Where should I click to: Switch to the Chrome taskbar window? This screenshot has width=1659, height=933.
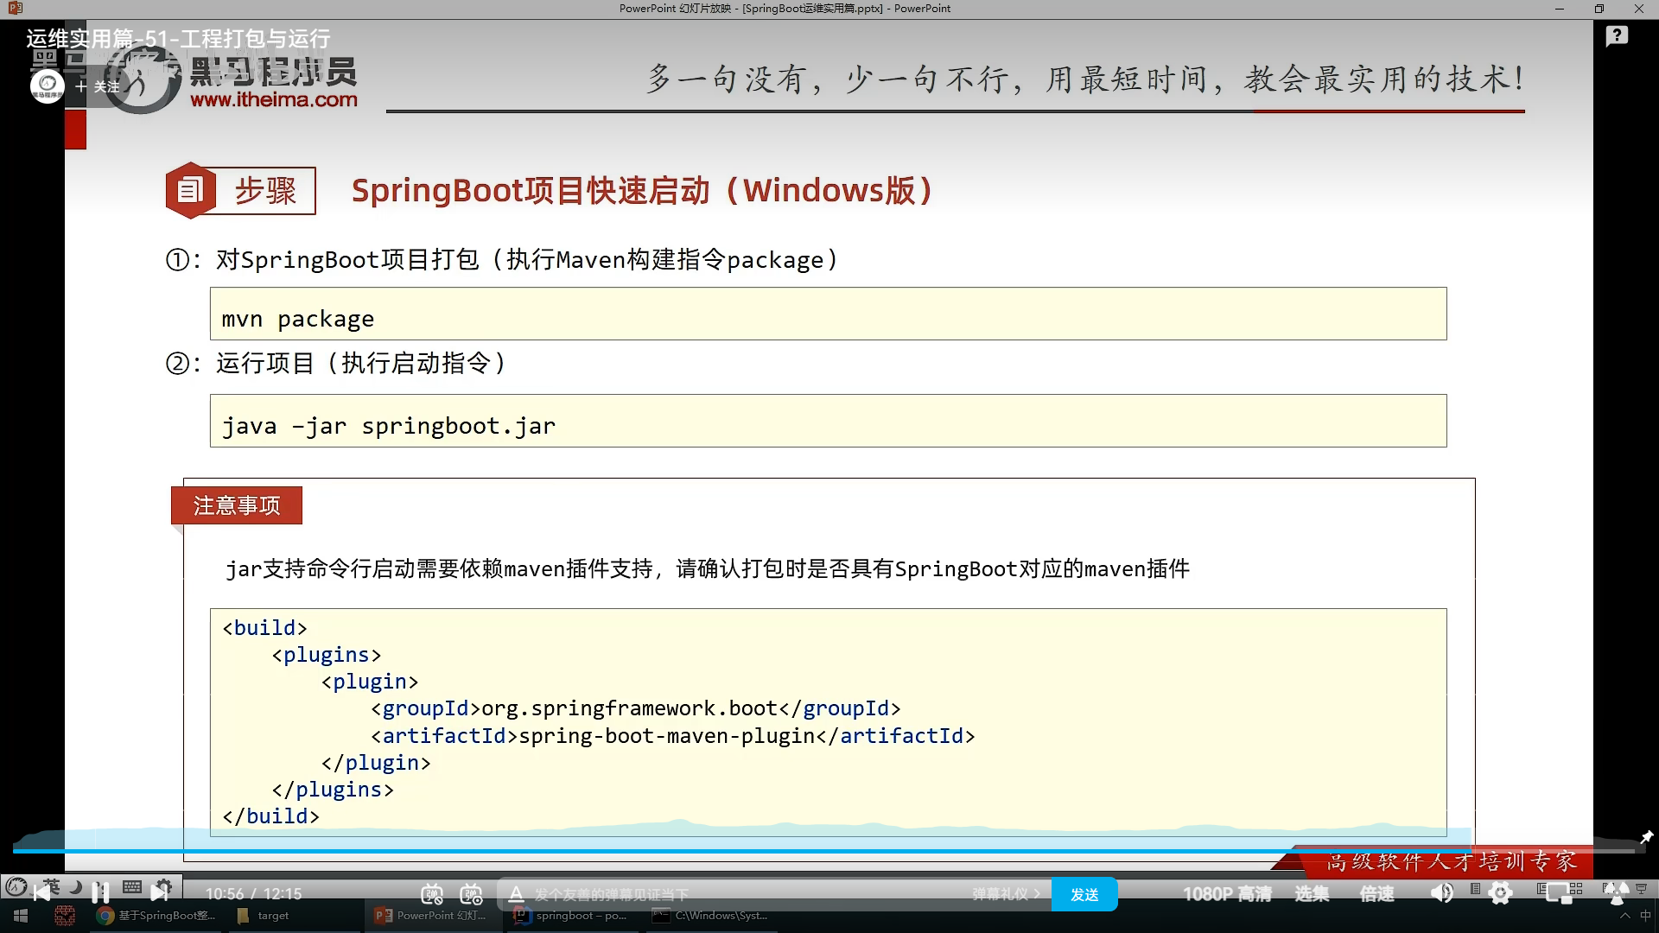point(156,916)
